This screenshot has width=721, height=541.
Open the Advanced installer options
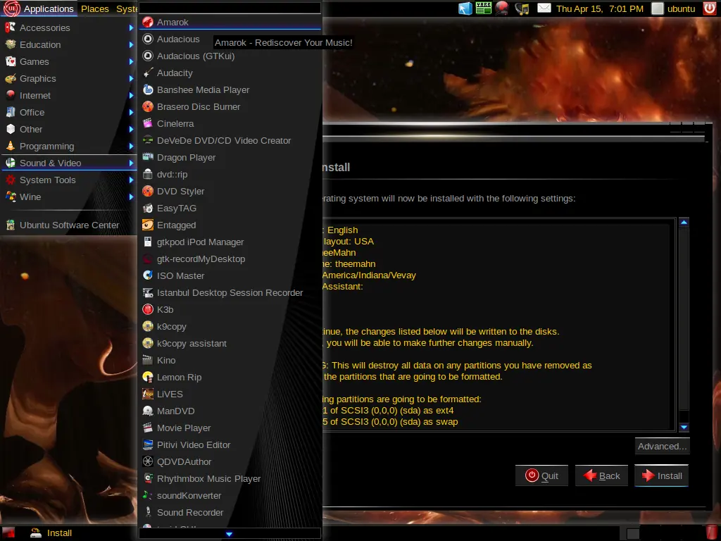(661, 446)
